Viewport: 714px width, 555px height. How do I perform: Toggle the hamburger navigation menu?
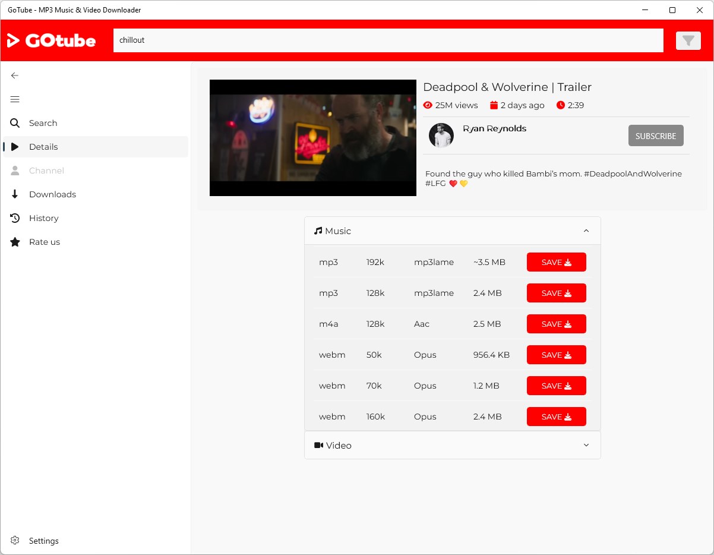[x=15, y=99]
